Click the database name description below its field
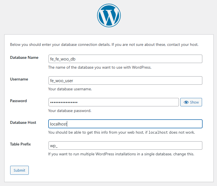 click(x=100, y=67)
